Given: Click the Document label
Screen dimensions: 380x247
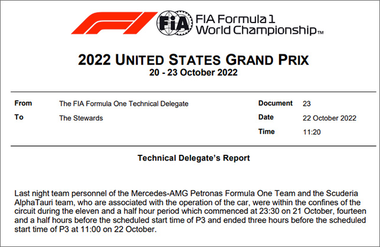Looking at the screenshot, I should (x=276, y=103).
